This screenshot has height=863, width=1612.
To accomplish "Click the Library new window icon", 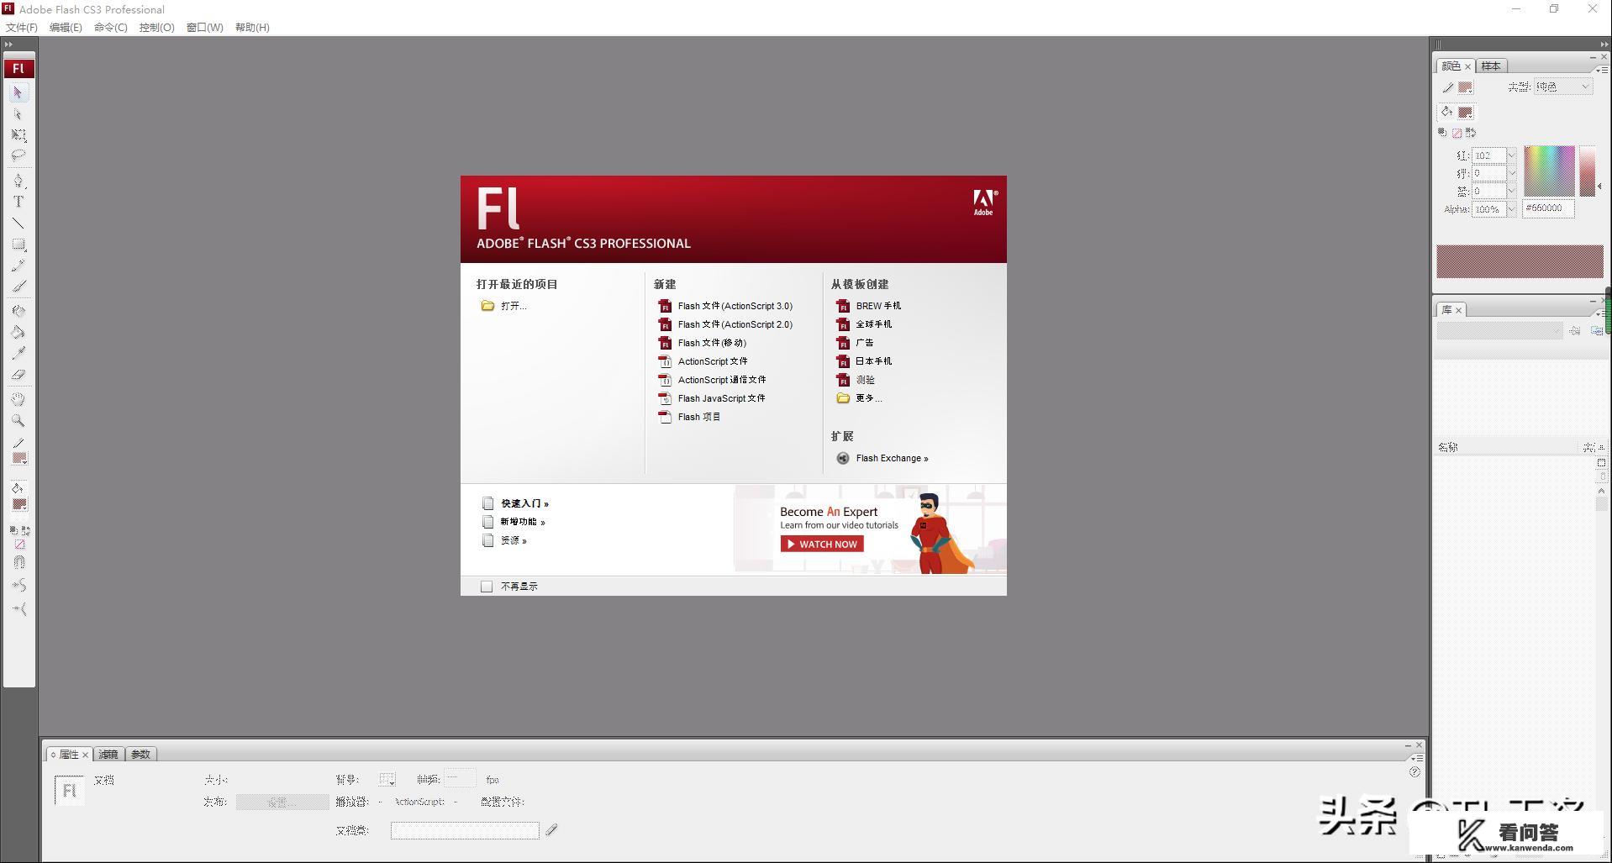I will pos(1596,331).
